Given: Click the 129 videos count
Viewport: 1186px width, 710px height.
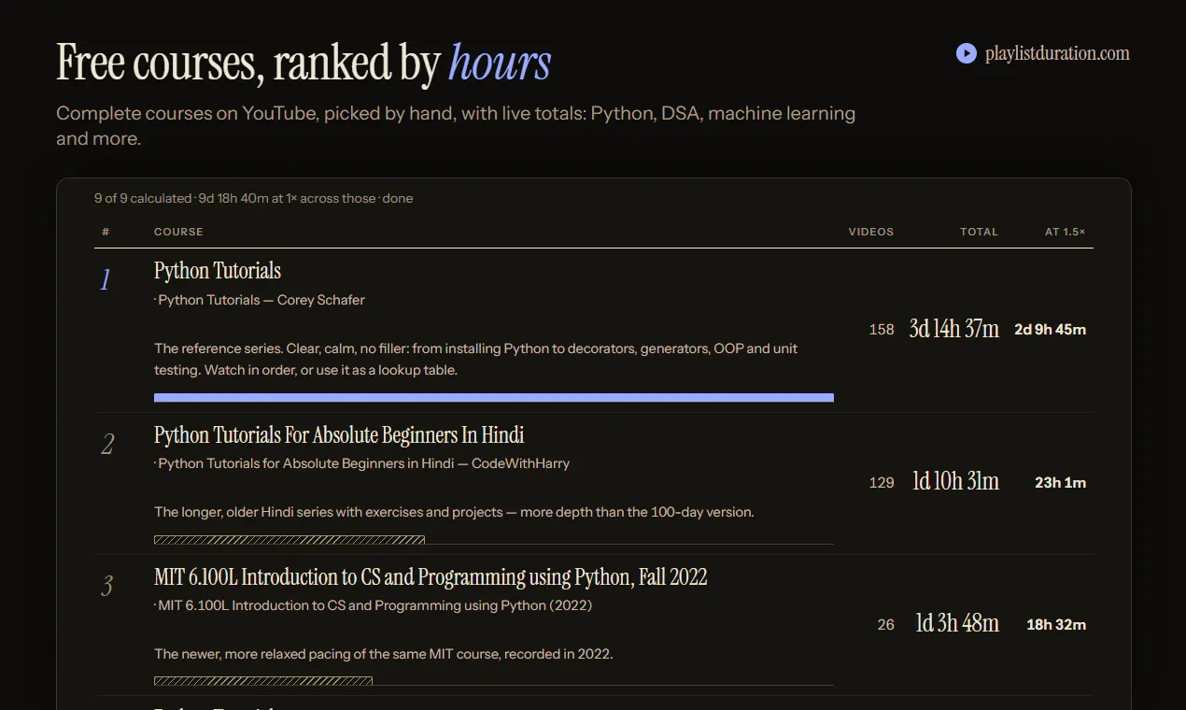Looking at the screenshot, I should [882, 483].
